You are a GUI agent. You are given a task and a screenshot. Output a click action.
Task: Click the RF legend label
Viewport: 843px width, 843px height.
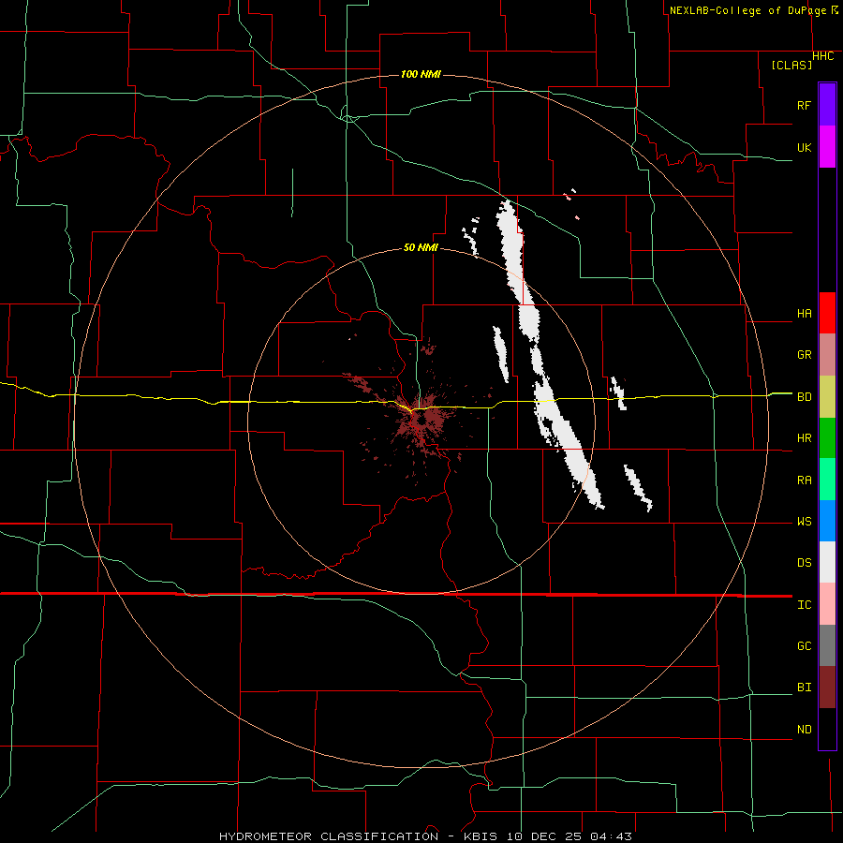point(804,105)
